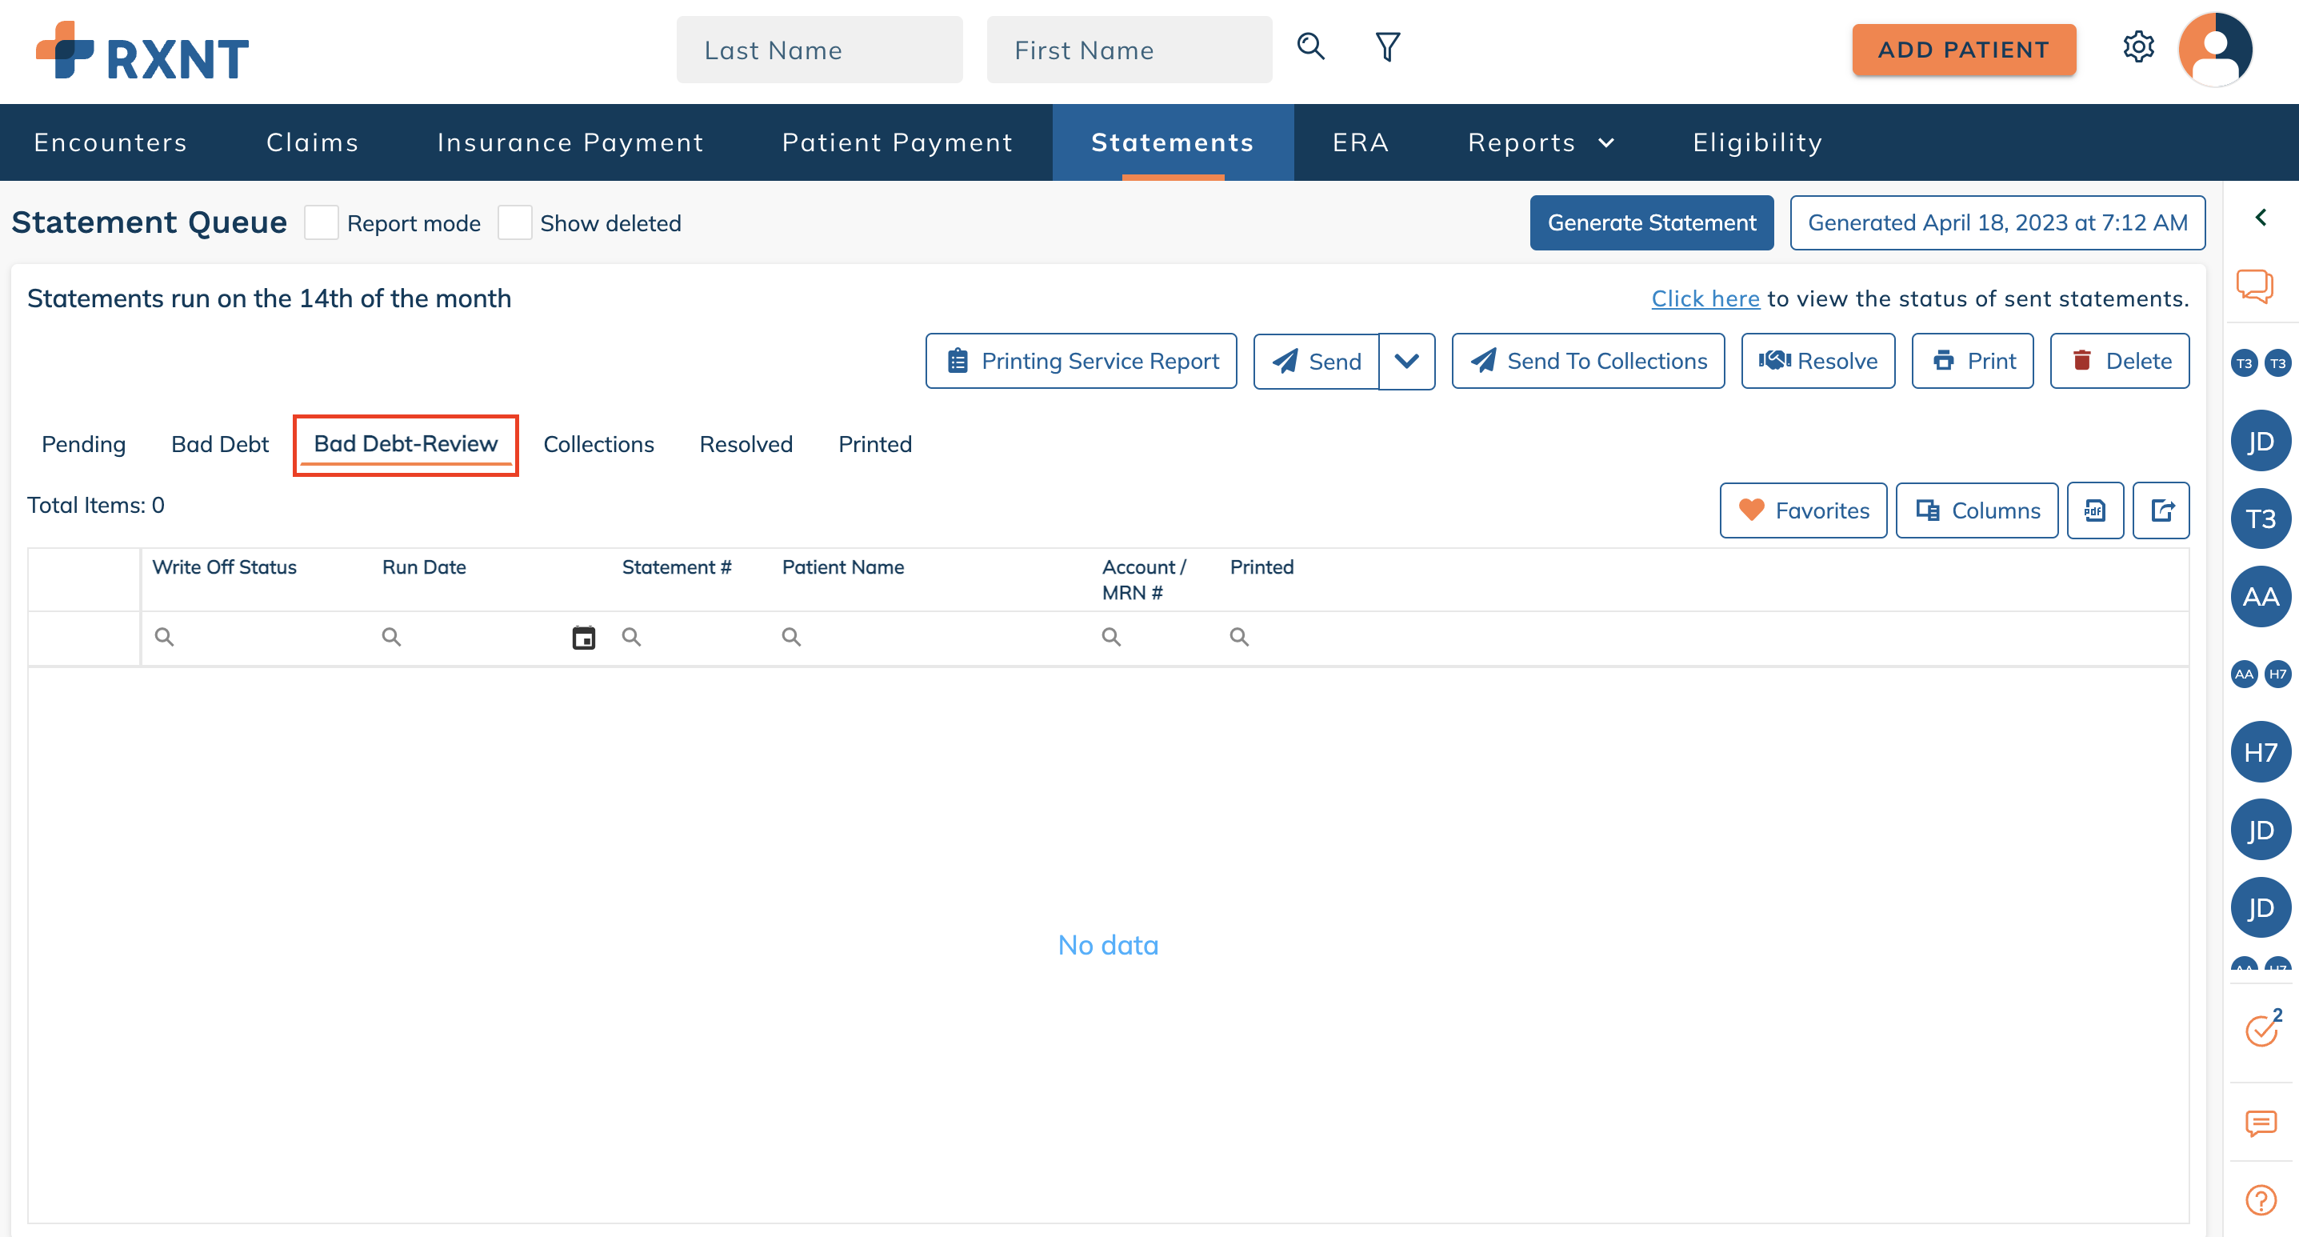This screenshot has width=2299, height=1237.
Task: Click the Generated April 18, 2023 button
Action: 1997,223
